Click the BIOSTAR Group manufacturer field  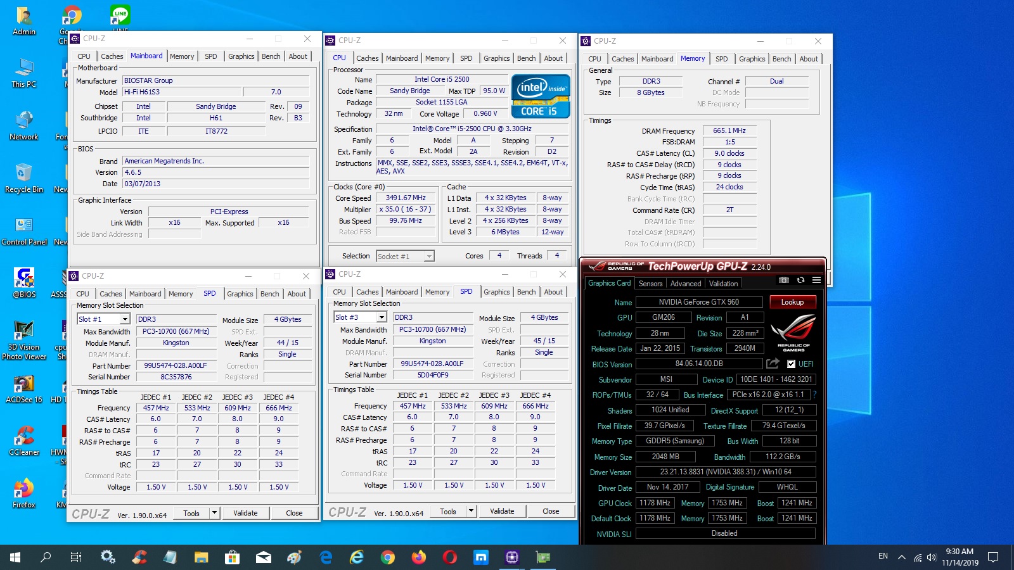click(x=216, y=80)
